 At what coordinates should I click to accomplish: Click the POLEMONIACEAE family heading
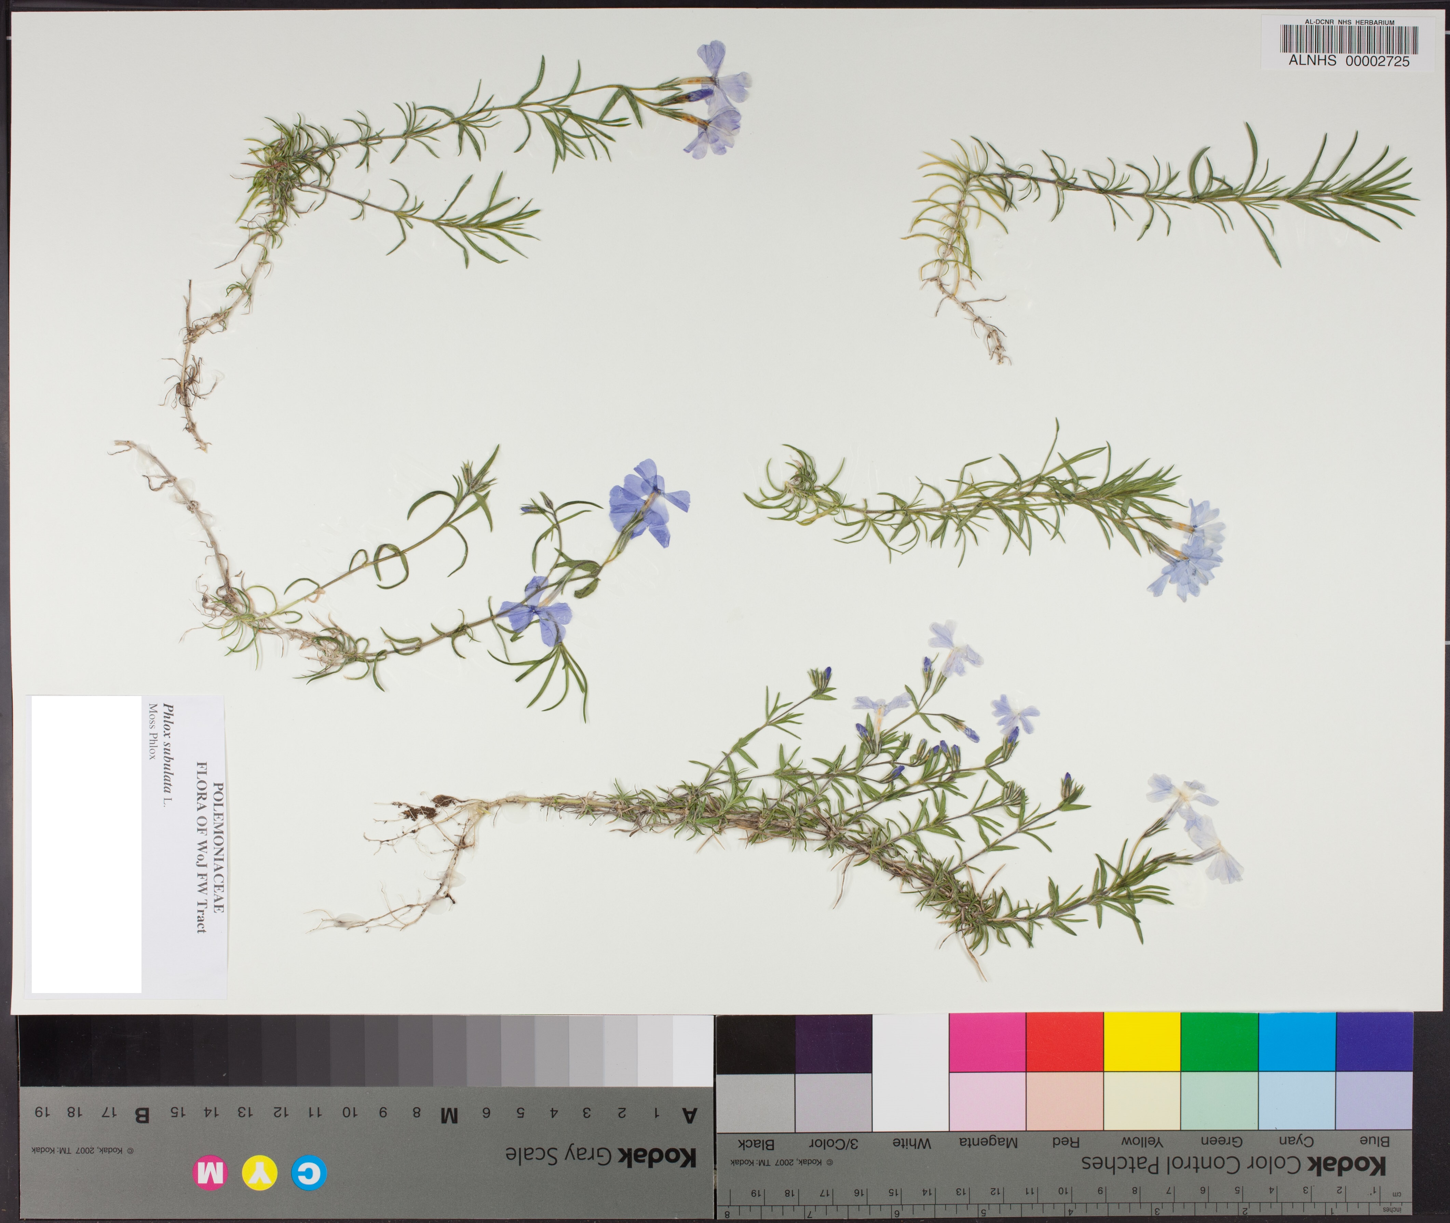(218, 847)
